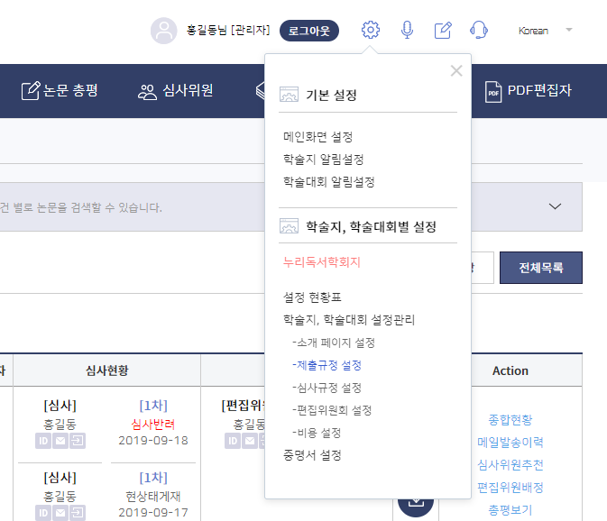Click the ID icon under the first reviewer
607x521 pixels.
(x=43, y=441)
